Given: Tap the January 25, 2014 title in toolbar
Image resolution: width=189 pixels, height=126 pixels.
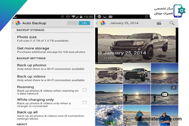Looking at the screenshot, I should point(124,23).
